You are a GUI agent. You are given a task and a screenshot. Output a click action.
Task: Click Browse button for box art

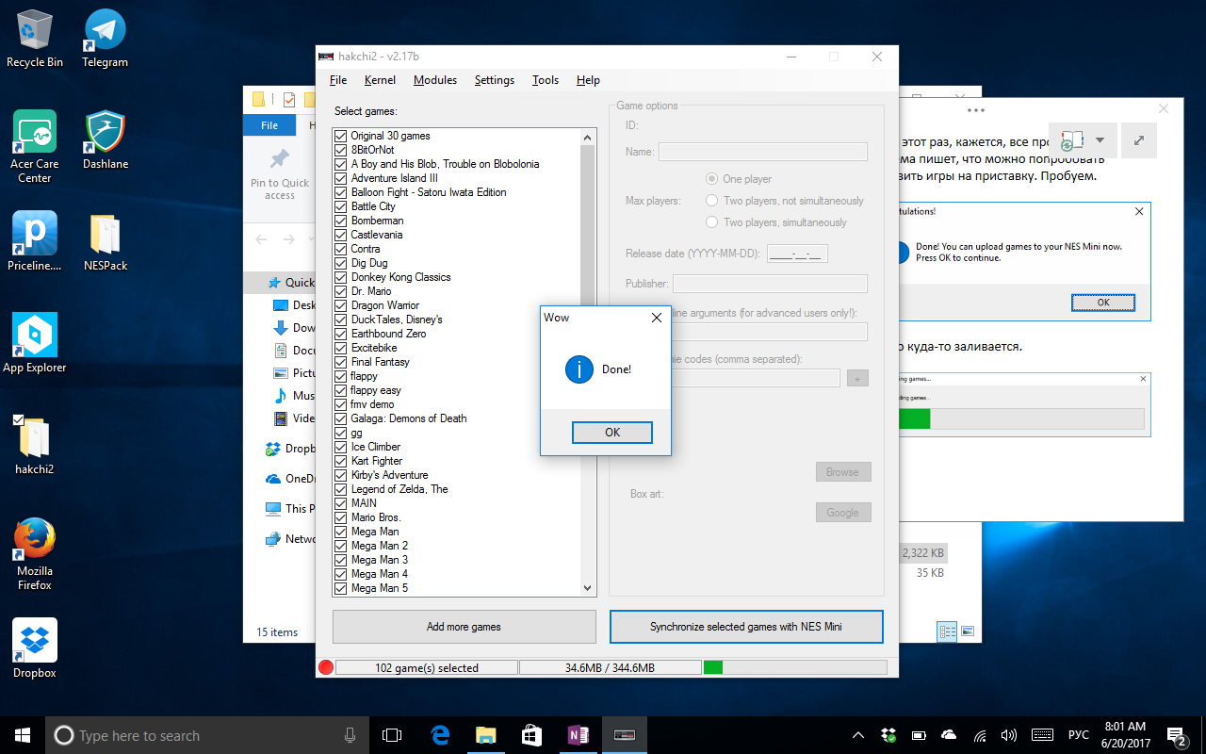point(843,472)
